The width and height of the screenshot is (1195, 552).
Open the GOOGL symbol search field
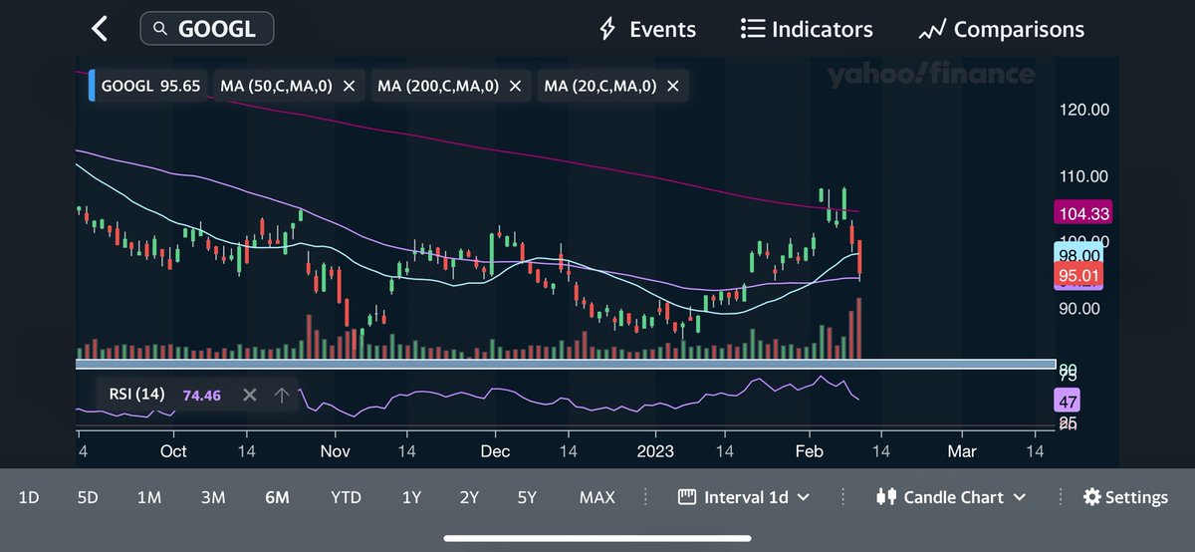[x=207, y=29]
